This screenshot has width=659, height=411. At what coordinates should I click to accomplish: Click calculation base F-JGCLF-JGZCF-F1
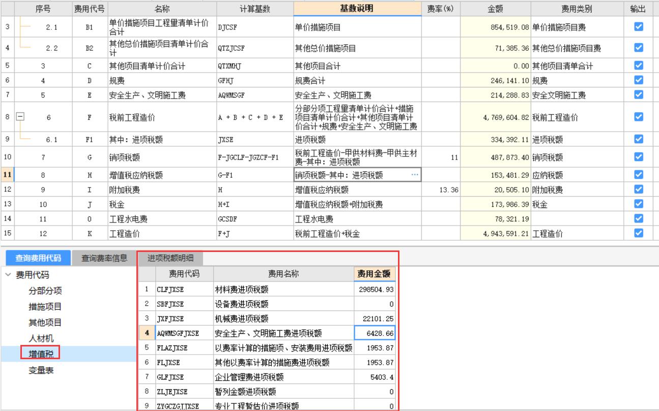pyautogui.click(x=255, y=157)
